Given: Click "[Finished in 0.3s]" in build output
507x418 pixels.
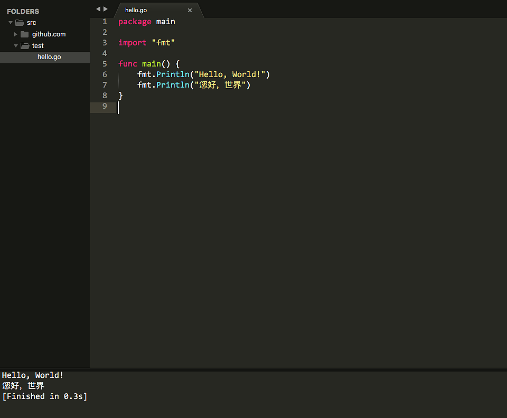Looking at the screenshot, I should (x=45, y=396).
